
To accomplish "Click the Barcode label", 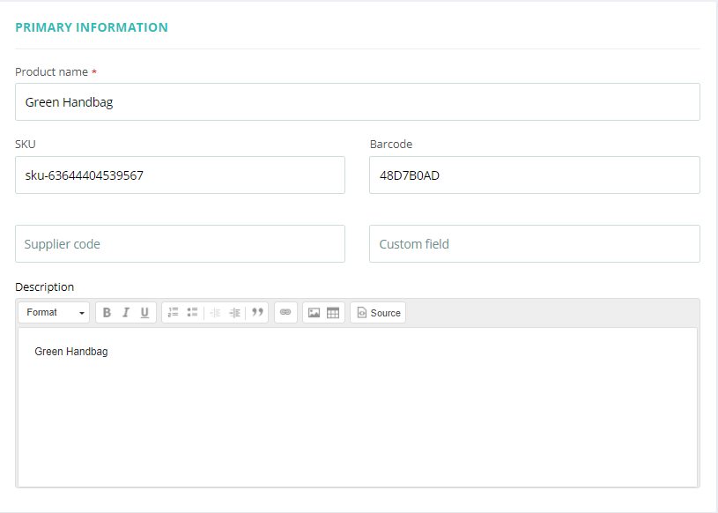I will (x=391, y=145).
